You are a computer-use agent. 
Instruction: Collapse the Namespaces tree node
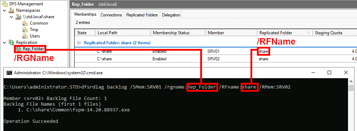(x=5, y=10)
